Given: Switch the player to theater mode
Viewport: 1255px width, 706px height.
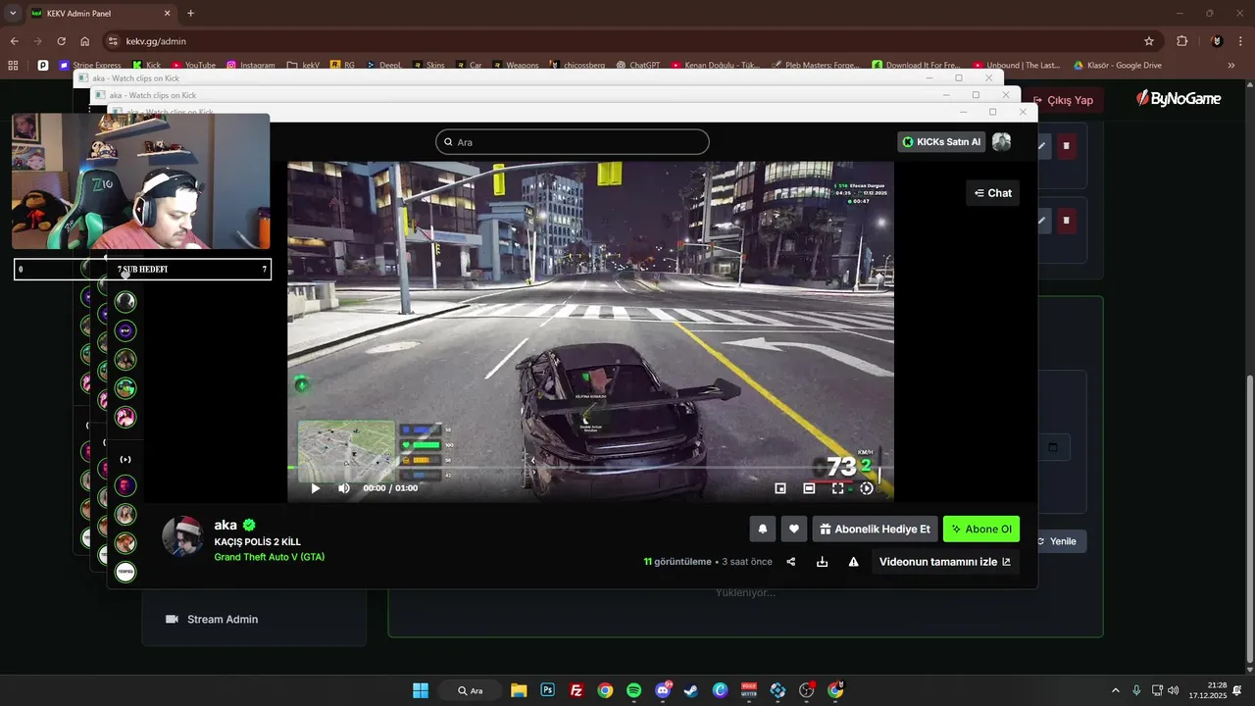Looking at the screenshot, I should (x=809, y=487).
